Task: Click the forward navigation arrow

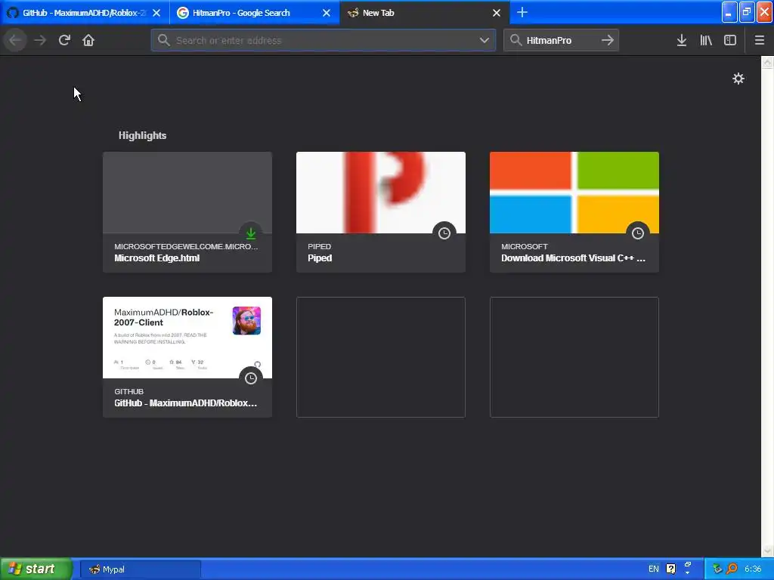Action: 40,41
